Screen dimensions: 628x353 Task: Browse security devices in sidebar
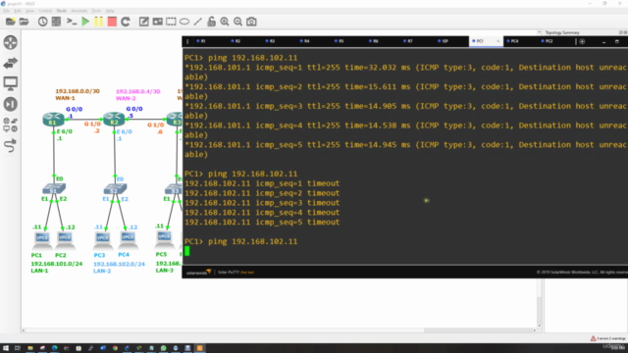click(11, 104)
